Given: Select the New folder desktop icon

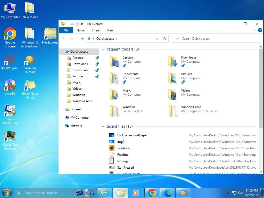Looking at the screenshot, I should pos(30,10).
